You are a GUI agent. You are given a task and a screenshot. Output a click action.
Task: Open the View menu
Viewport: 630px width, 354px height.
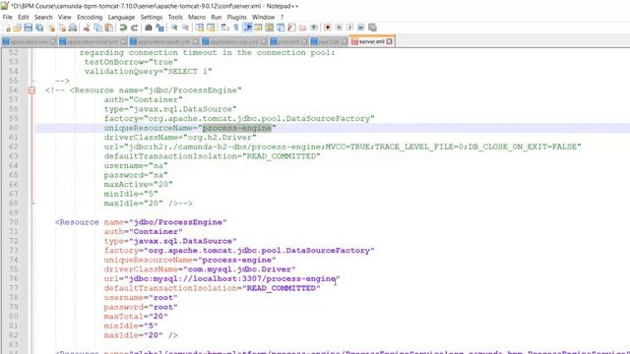tap(64, 18)
